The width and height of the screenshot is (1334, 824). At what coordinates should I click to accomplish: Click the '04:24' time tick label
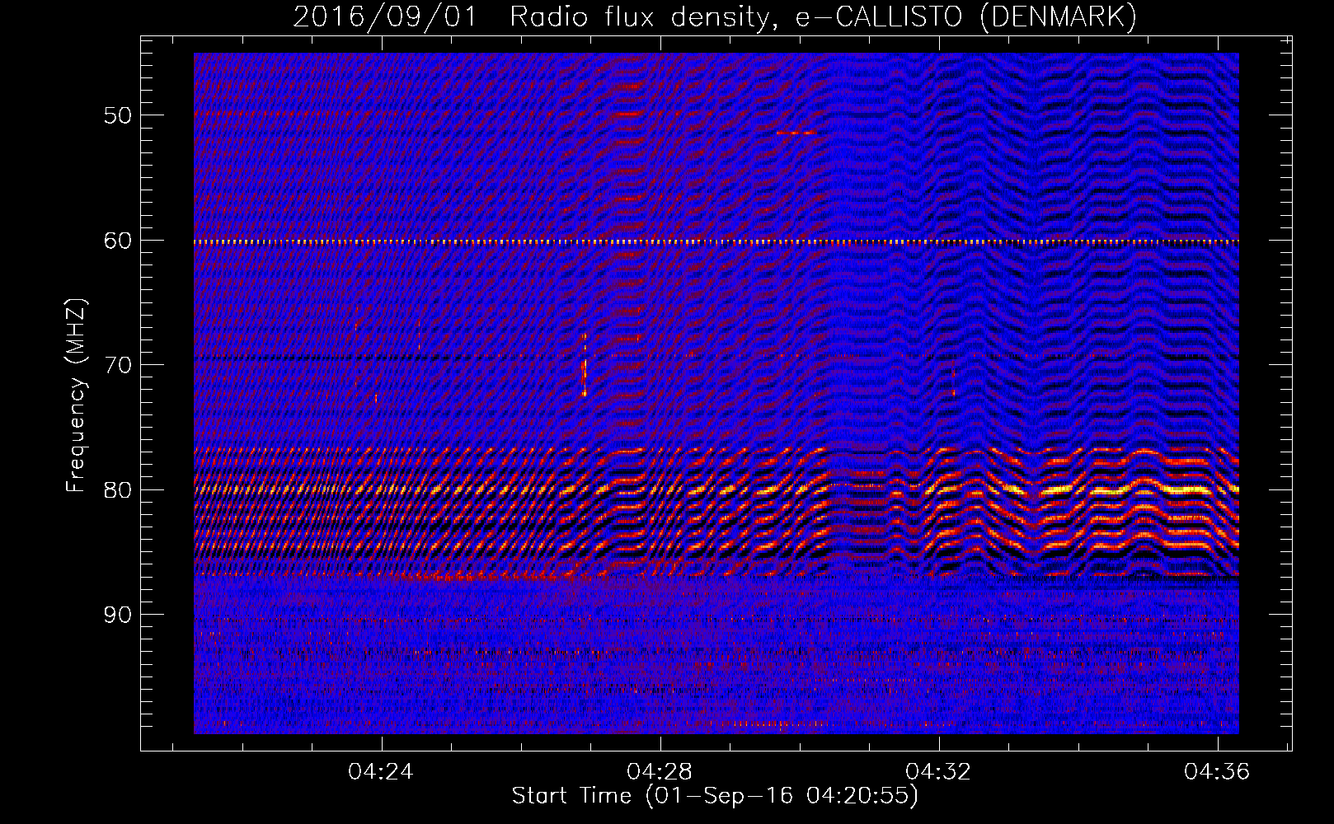(x=381, y=772)
